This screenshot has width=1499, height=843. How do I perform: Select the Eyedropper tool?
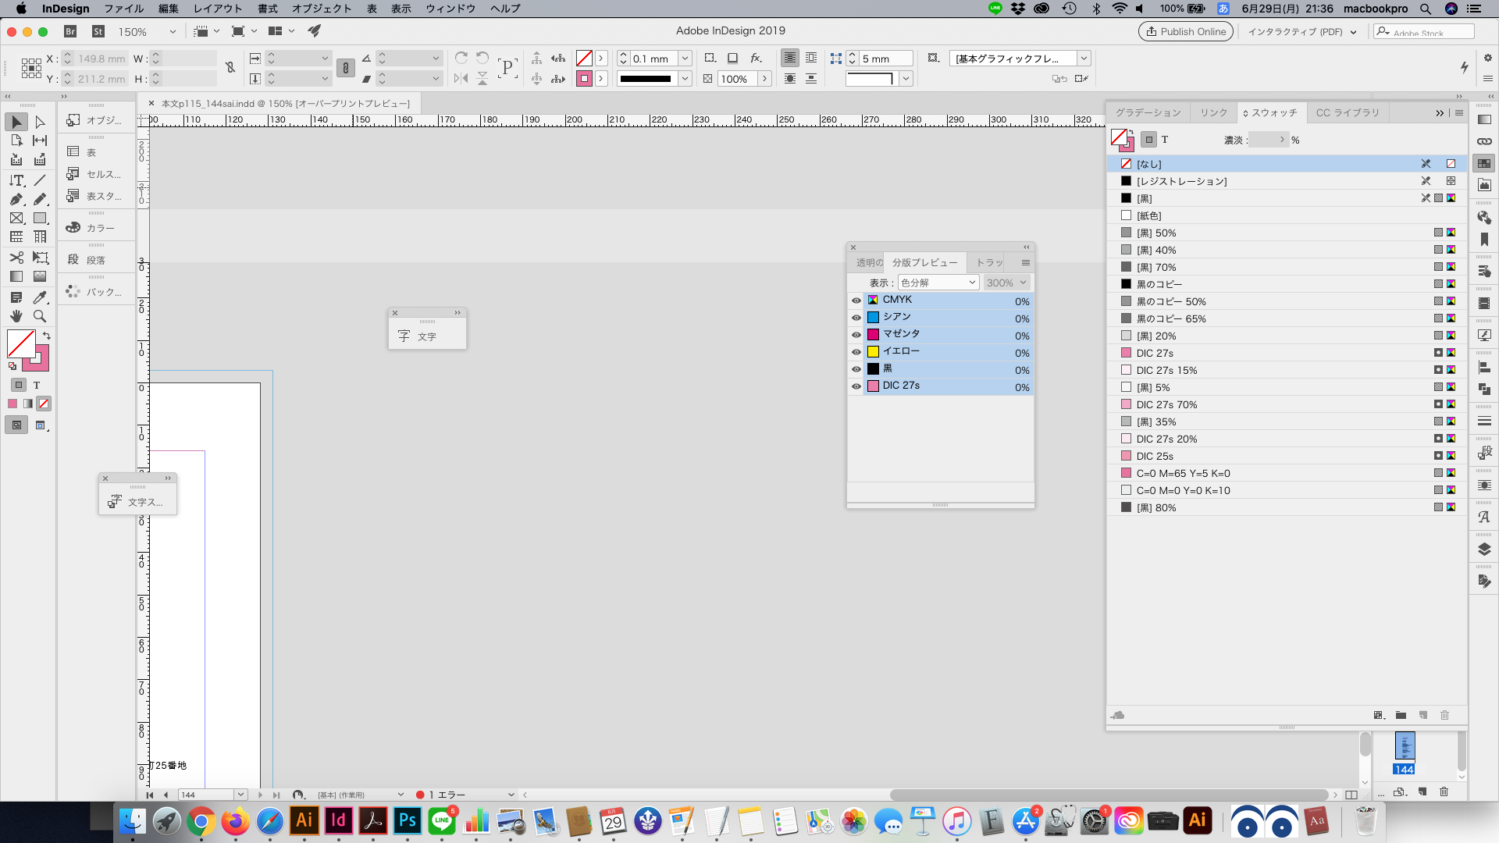(40, 297)
